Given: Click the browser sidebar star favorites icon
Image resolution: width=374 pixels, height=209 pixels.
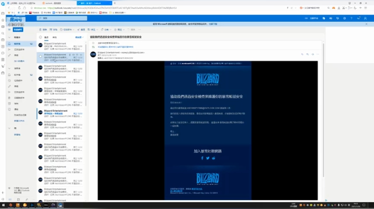Looking at the screenshot, I should click(x=3, y=20).
